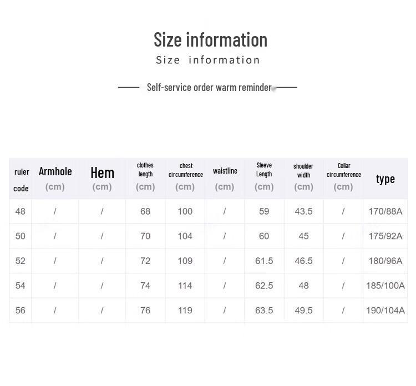The image size is (416, 386).
Task: Select the 'ruler code' header cell
Action: coord(21,179)
